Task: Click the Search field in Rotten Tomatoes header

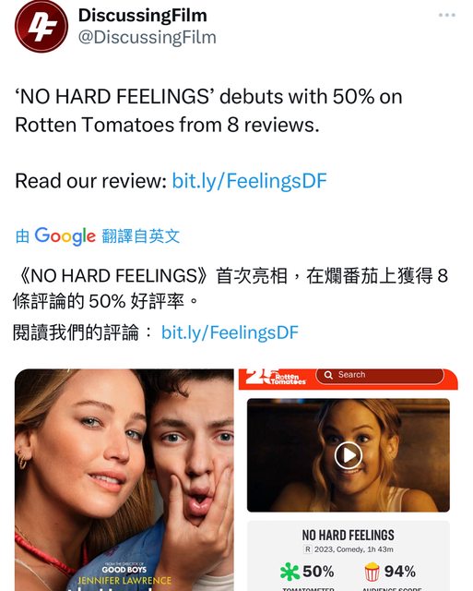Action: click(x=380, y=376)
